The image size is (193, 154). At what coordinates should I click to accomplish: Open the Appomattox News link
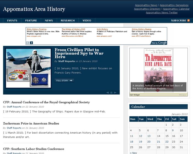146,5
